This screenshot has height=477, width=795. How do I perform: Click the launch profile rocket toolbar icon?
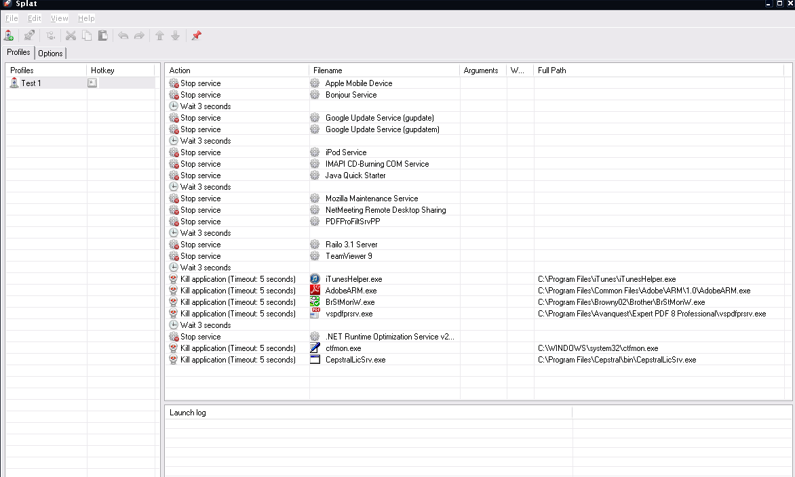[29, 36]
